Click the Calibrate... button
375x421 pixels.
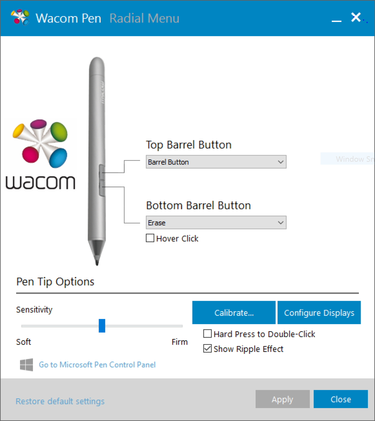pos(234,313)
